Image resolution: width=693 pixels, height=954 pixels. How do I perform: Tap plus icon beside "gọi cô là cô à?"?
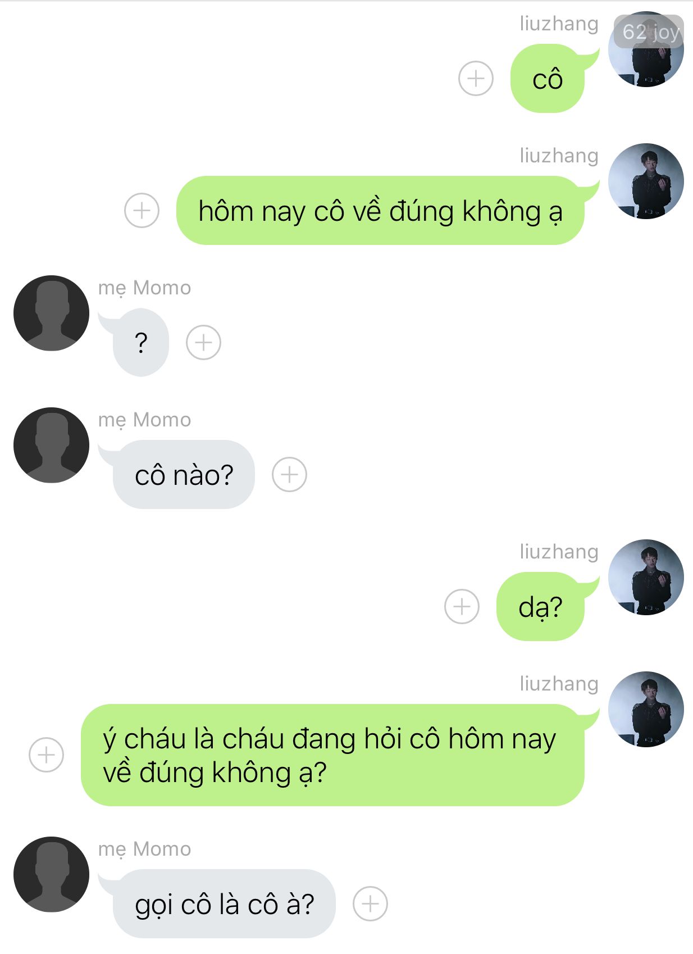tap(370, 903)
